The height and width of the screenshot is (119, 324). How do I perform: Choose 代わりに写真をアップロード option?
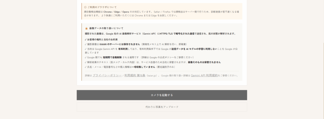(162, 107)
